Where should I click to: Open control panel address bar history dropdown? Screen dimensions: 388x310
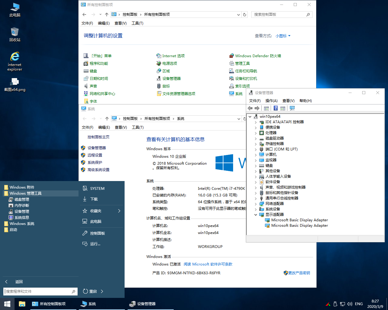[x=239, y=15]
